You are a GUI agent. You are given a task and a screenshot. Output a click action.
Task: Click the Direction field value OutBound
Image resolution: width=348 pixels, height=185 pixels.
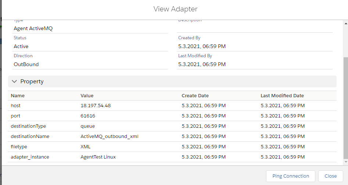[26, 64]
